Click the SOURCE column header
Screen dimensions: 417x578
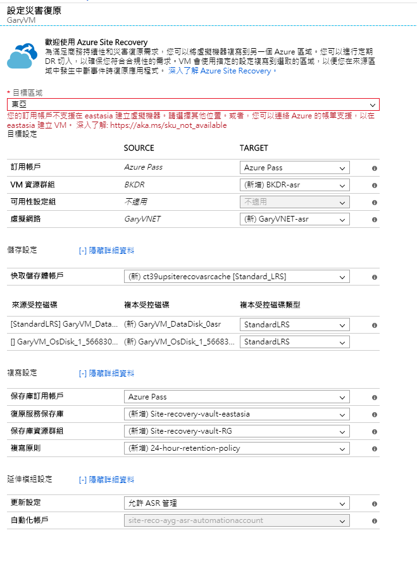tap(139, 148)
